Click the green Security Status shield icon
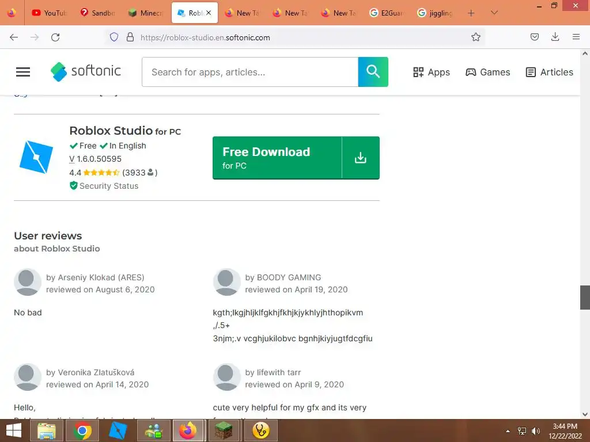Screen dimensions: 590x442 (x=73, y=186)
